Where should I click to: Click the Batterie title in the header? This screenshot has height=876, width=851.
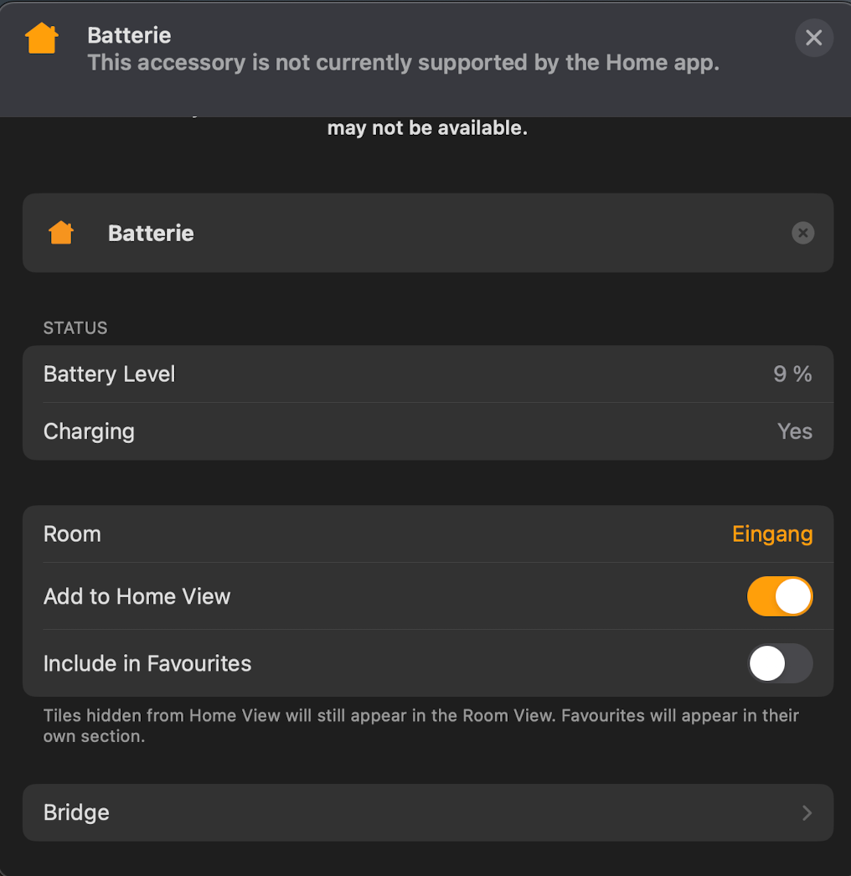pyautogui.click(x=129, y=35)
